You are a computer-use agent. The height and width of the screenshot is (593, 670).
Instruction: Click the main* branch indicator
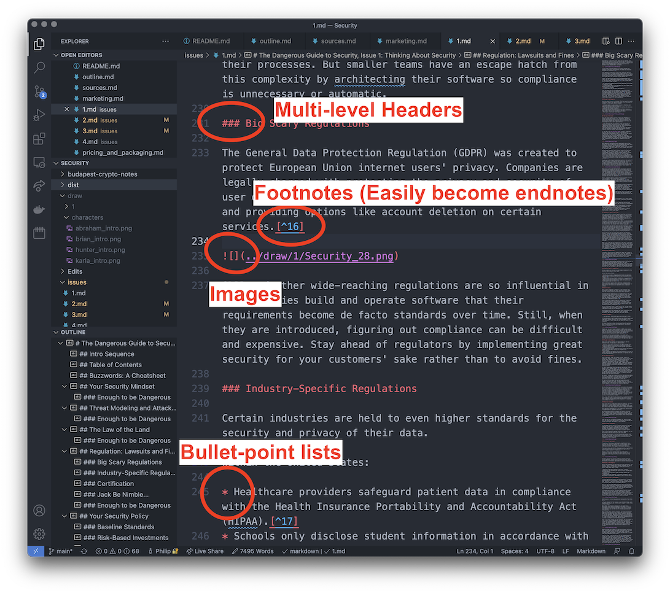pyautogui.click(x=61, y=551)
